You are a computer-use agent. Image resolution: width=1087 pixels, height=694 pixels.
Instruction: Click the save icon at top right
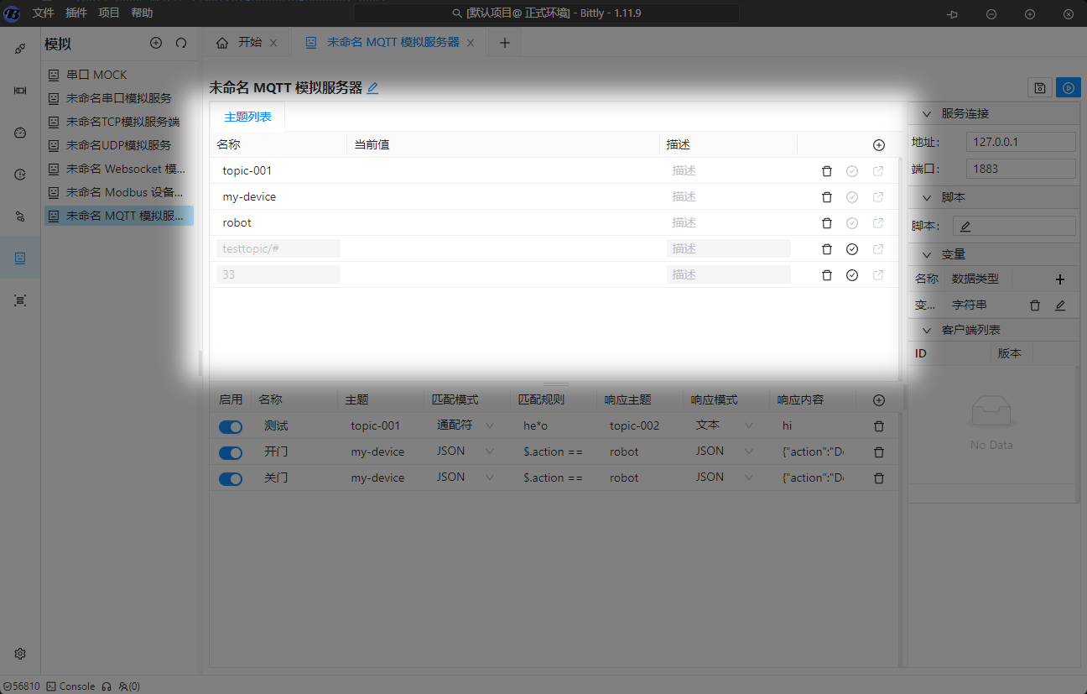(x=1040, y=88)
